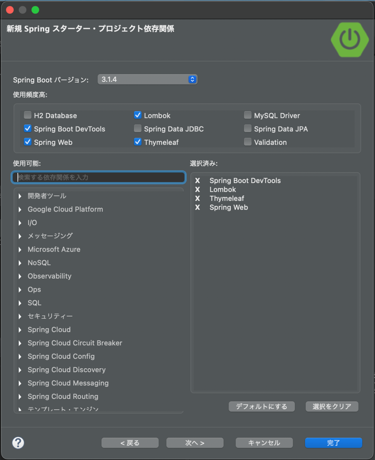The height and width of the screenshot is (460, 375).
Task: Click the デフォルトにする button
Action: pos(262,407)
